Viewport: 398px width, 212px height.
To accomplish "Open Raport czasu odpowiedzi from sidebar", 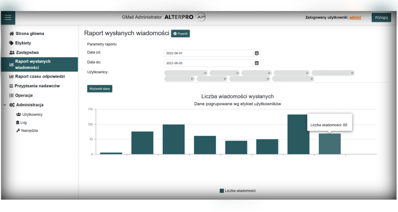I will [x=40, y=76].
